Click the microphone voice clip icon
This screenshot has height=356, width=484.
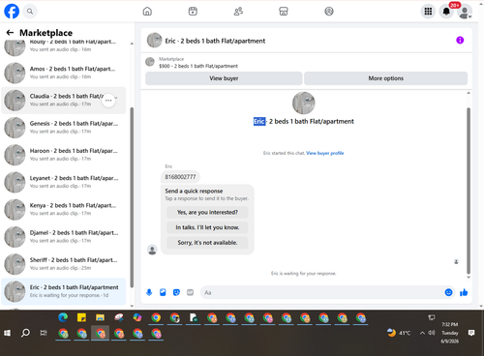(149, 292)
